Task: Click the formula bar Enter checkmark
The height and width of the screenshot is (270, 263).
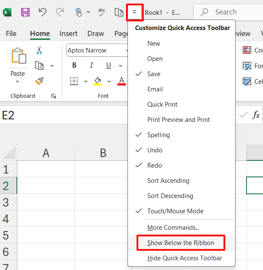Action: coord(243,115)
